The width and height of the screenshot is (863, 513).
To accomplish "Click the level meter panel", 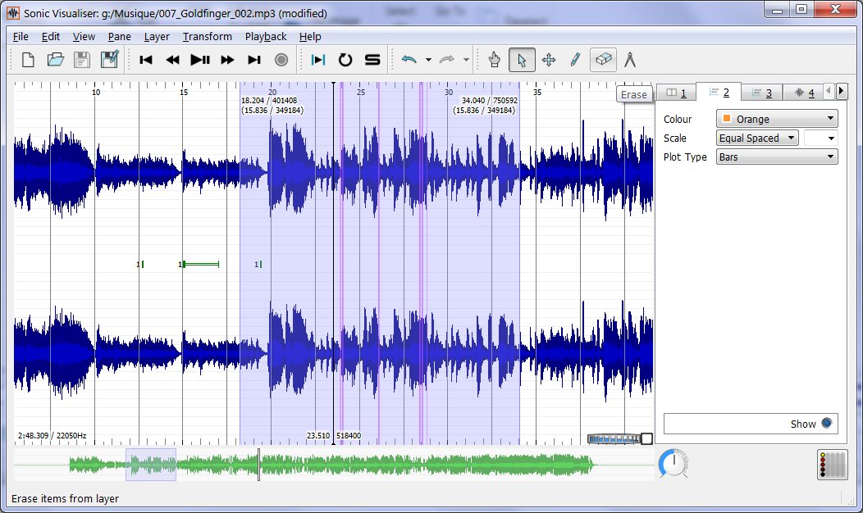I will pos(832,465).
